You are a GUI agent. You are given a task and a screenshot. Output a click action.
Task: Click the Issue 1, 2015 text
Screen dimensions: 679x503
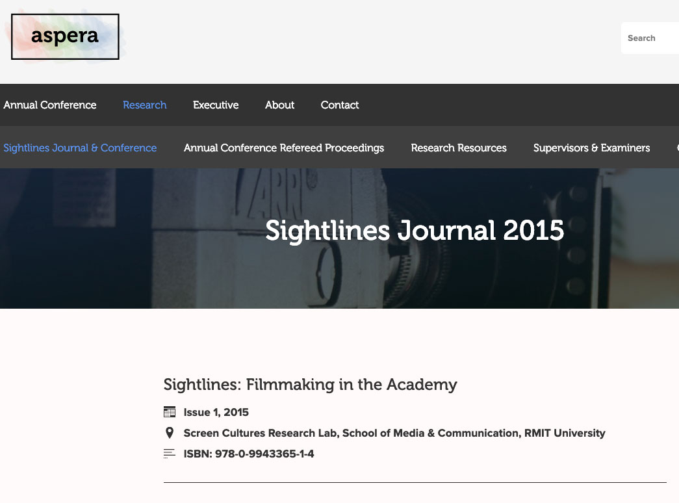216,412
